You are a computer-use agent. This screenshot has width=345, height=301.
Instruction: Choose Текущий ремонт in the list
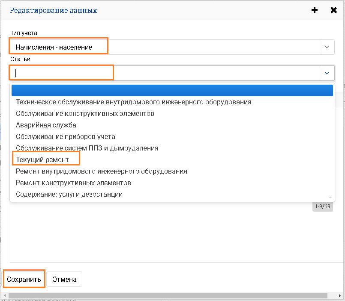[42, 160]
